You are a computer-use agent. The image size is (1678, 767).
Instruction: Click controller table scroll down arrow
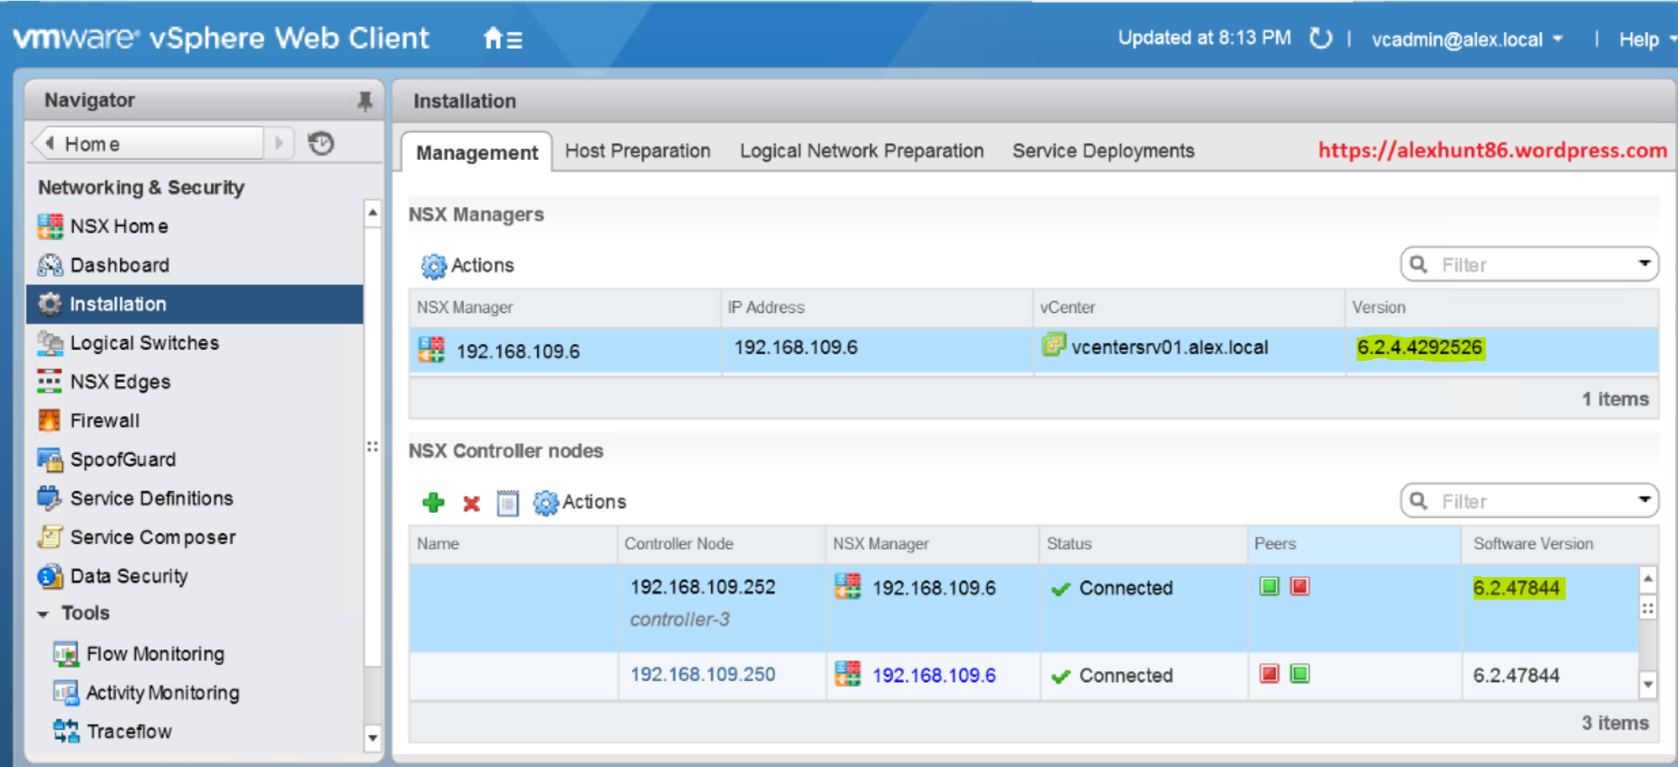point(1648,685)
